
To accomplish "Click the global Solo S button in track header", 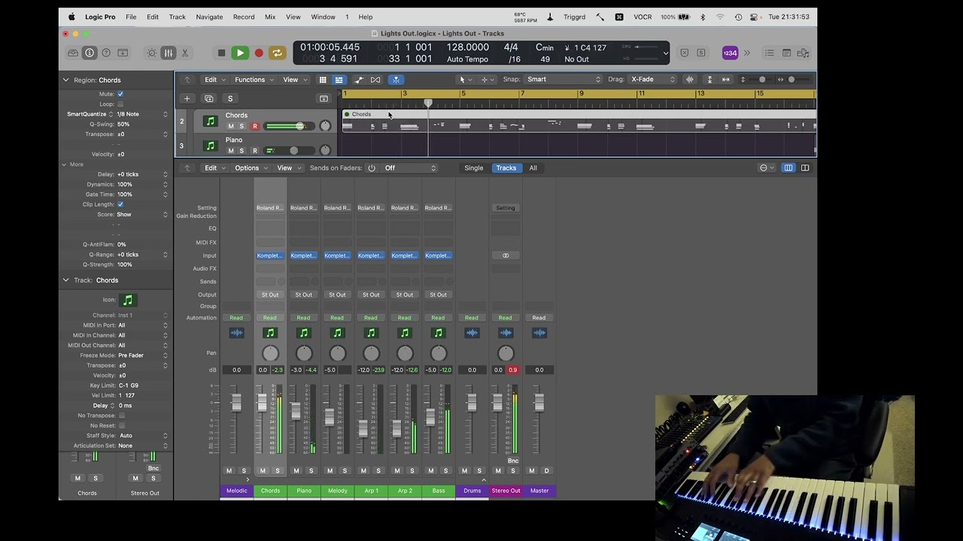I will 230,98.
